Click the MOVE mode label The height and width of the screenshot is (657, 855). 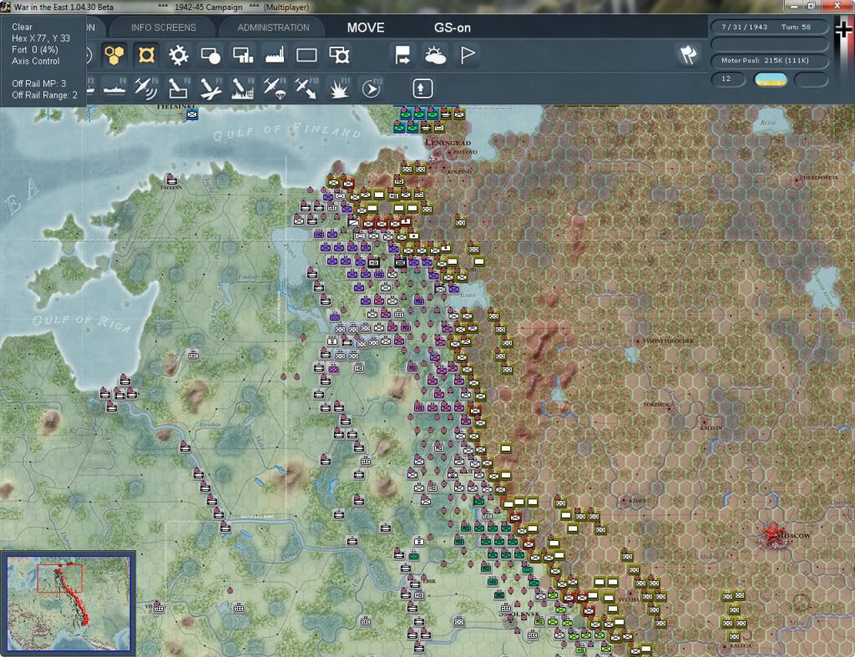(366, 28)
